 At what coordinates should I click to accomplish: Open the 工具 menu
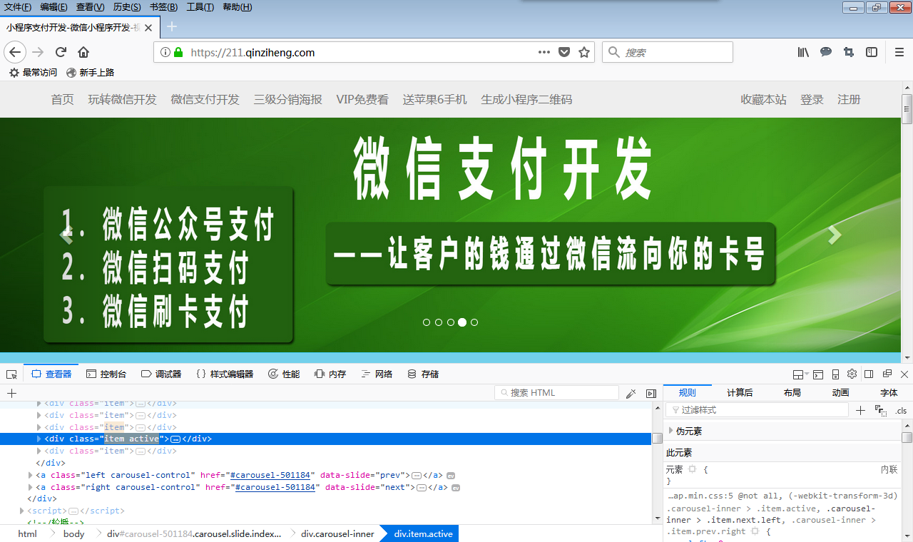coord(200,7)
